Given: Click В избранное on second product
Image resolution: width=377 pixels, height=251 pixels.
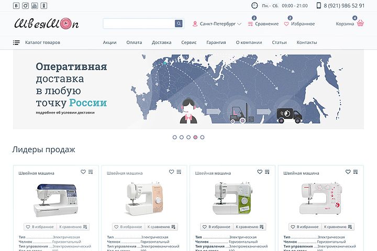Looking at the screenshot, I should [128, 227].
